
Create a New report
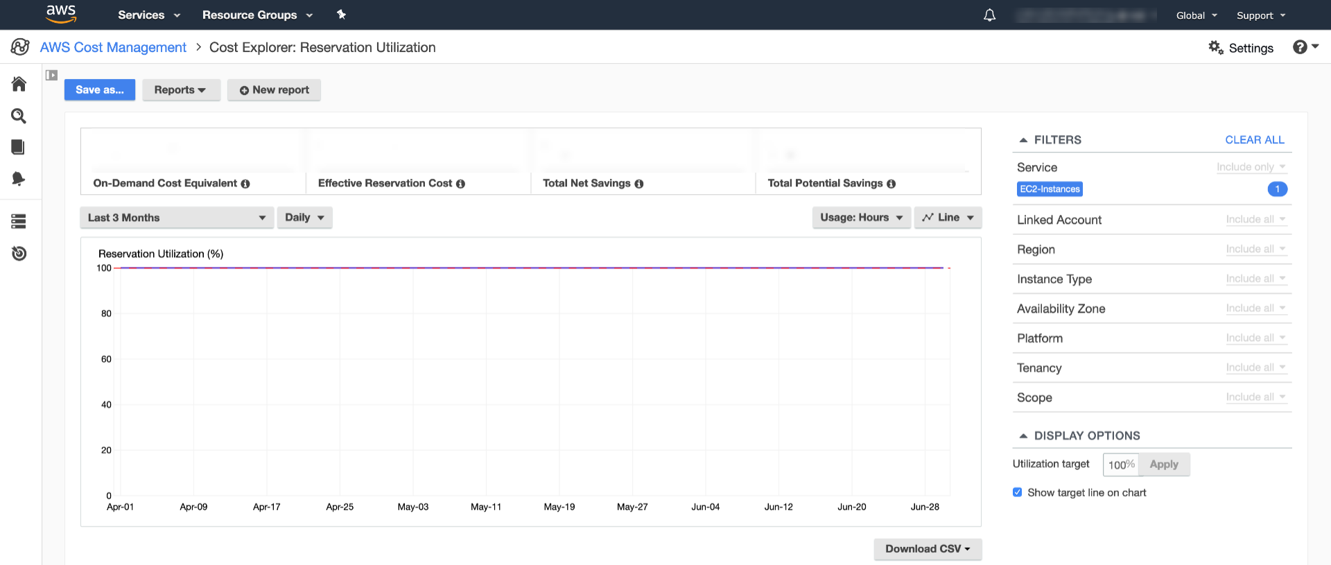[274, 90]
